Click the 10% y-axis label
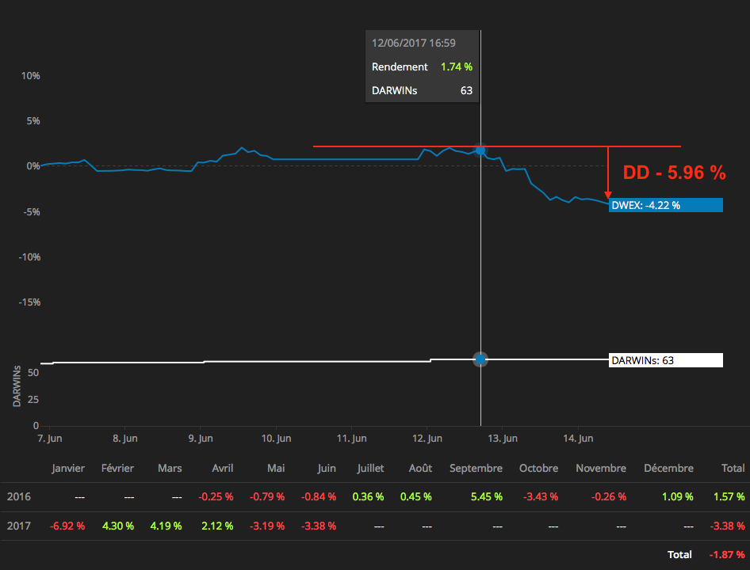750x570 pixels. (x=31, y=76)
